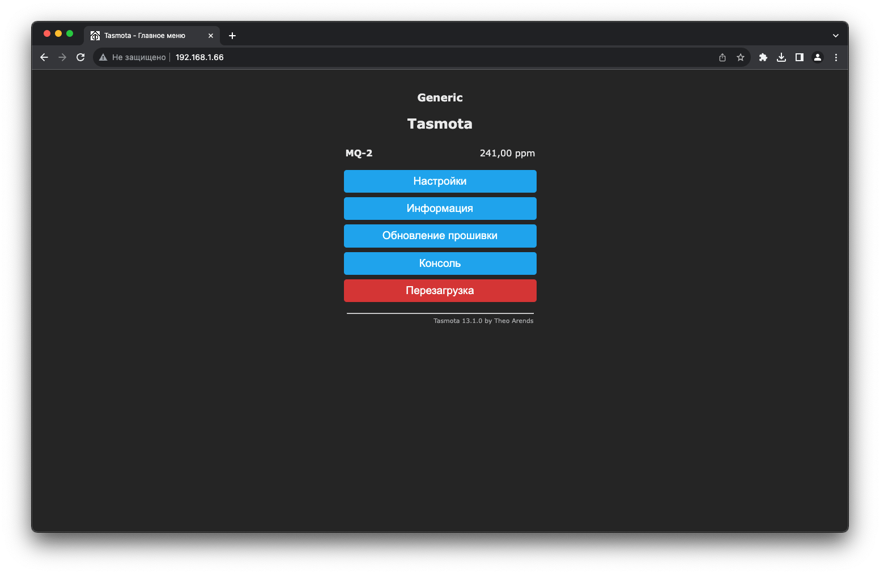
Task: Reload the Tasmota page
Action: coord(80,57)
